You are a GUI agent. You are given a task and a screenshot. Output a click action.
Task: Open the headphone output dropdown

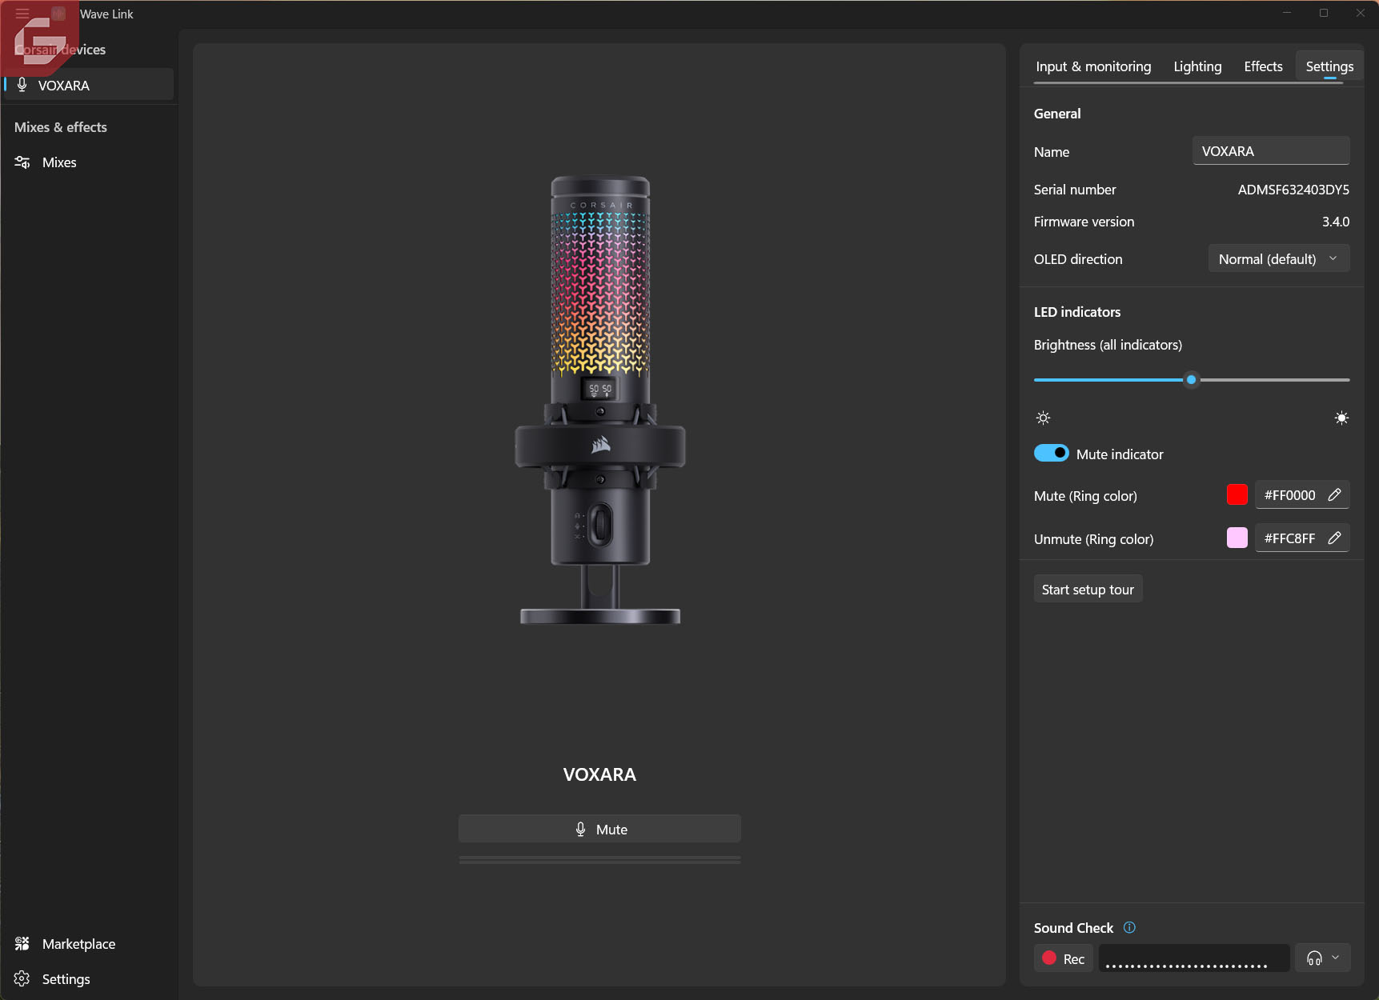click(x=1323, y=958)
